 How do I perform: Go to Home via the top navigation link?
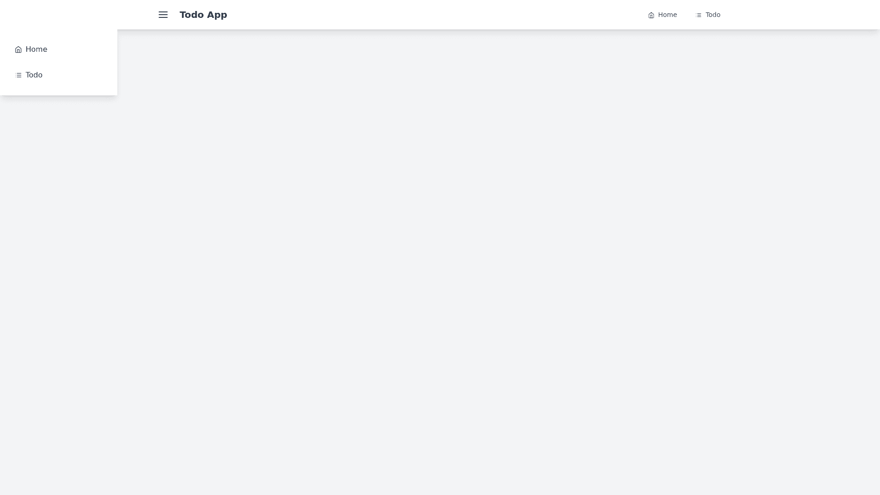[662, 15]
